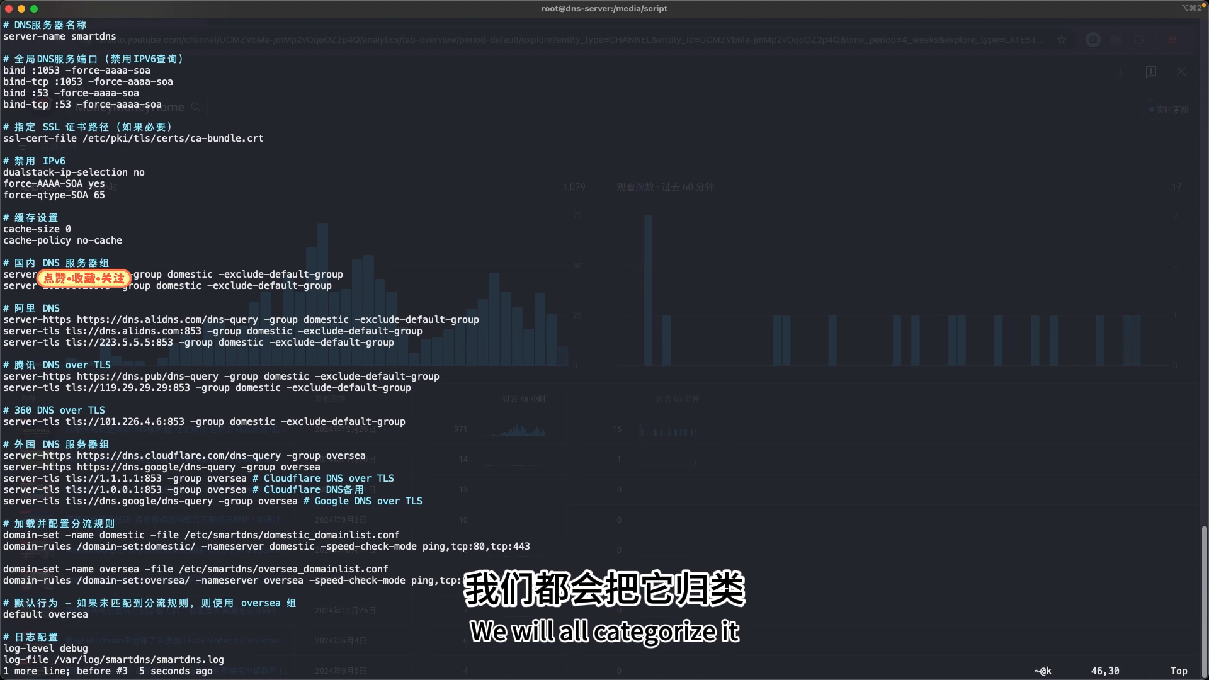The height and width of the screenshot is (680, 1209).
Task: Click the '⌥⌘2' shortcut indicator in title bar
Action: pyautogui.click(x=1192, y=8)
